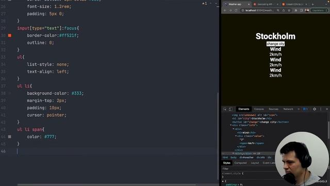Open the DevTools three-dot customize menu
The width and height of the screenshot is (330, 186).
pyautogui.click(x=321, y=109)
